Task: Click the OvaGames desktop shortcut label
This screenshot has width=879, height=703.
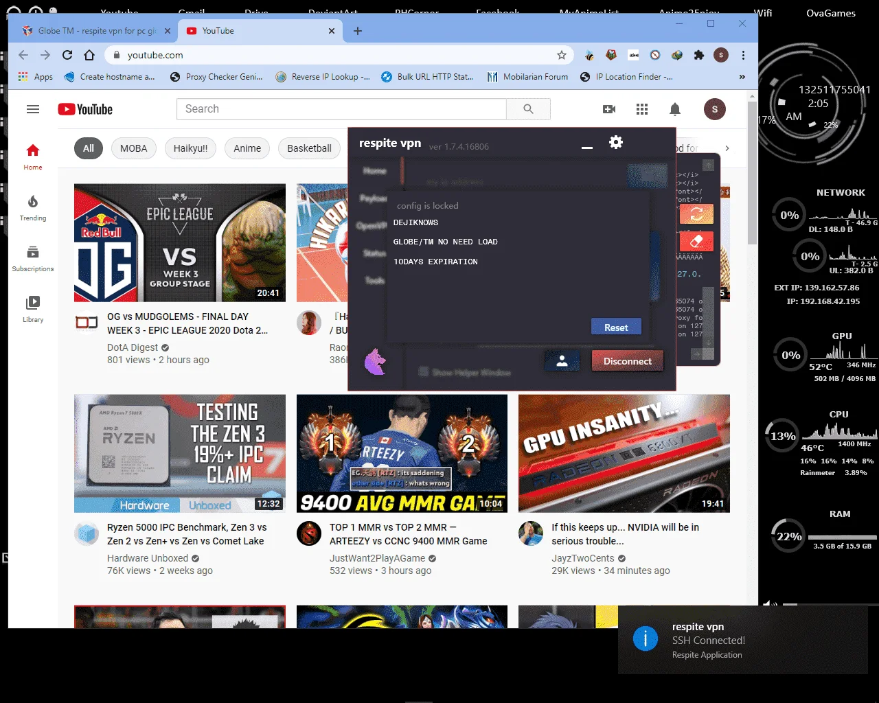Action: coord(831,12)
